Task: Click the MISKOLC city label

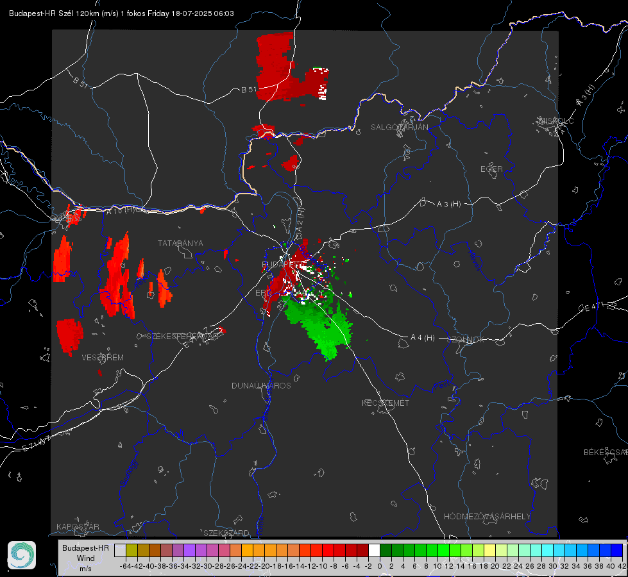Action: click(x=557, y=121)
